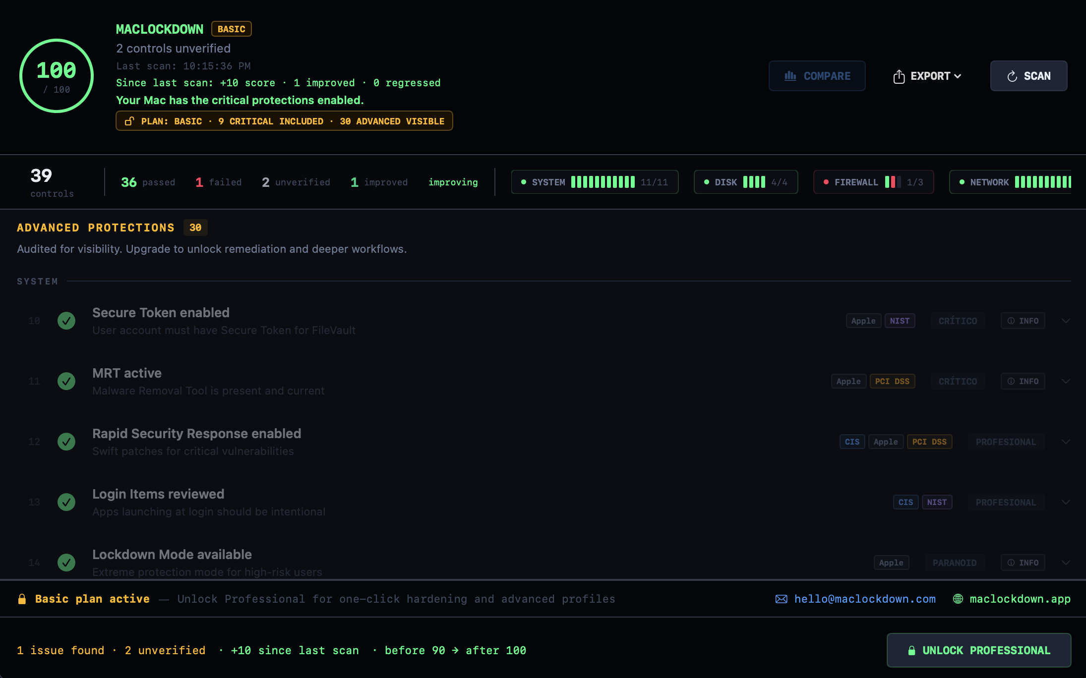Click 'before 90 → after 100' status text
This screenshot has height=678, width=1086.
[x=455, y=650]
